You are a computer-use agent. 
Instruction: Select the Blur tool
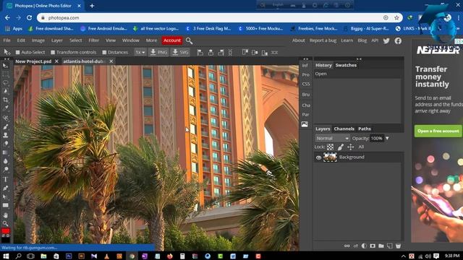(5, 161)
